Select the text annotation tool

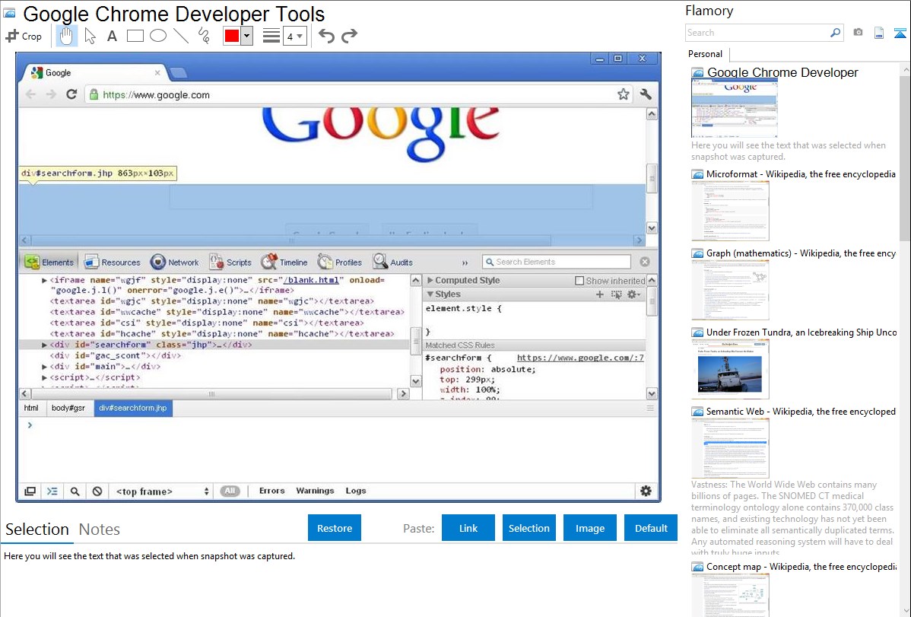(x=112, y=36)
